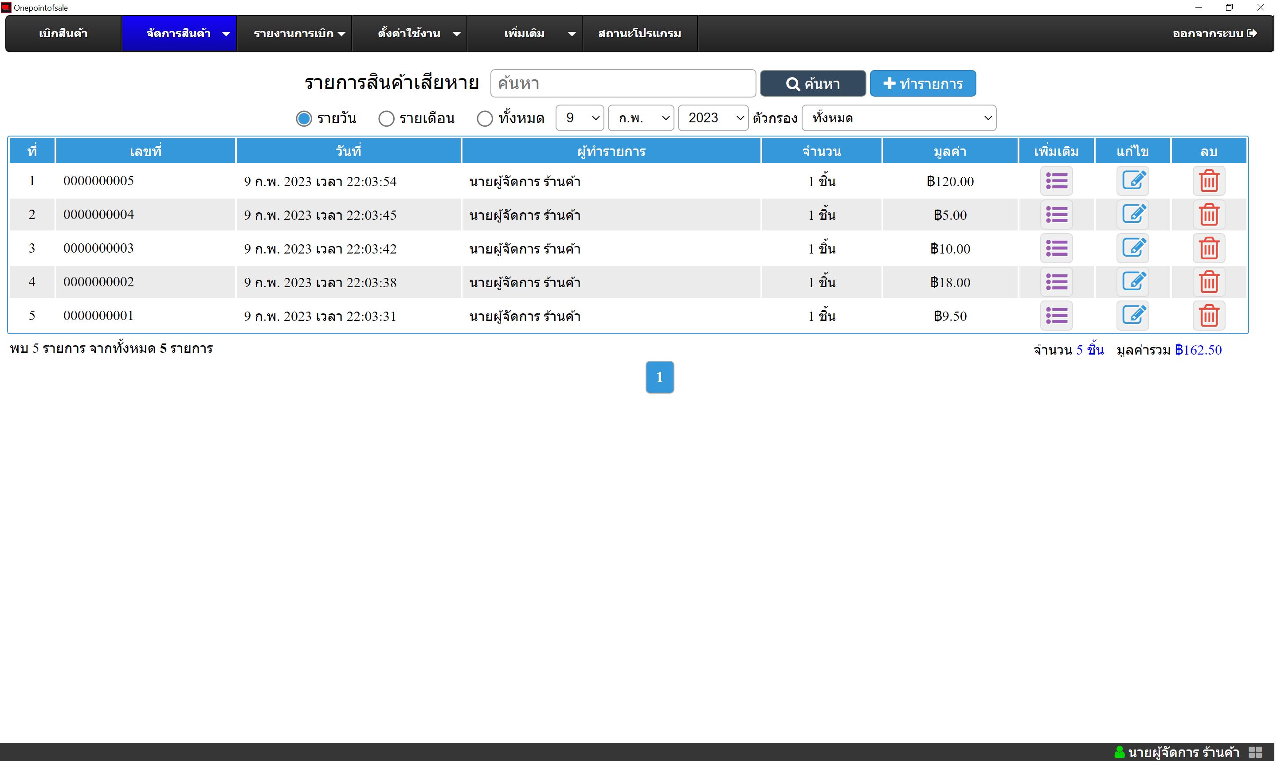Open details list for record 0000000004
Screen dimensions: 1277x761
[x=1056, y=215]
